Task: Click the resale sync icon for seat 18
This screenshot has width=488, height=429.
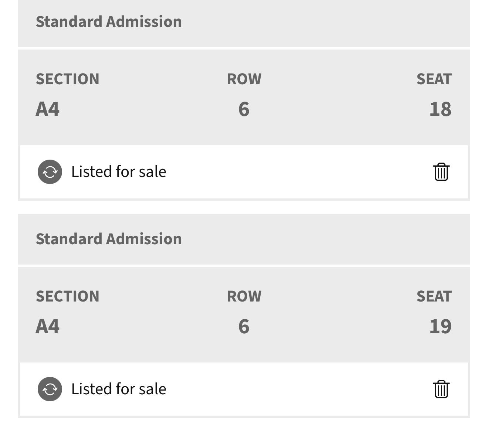Action: pos(50,172)
